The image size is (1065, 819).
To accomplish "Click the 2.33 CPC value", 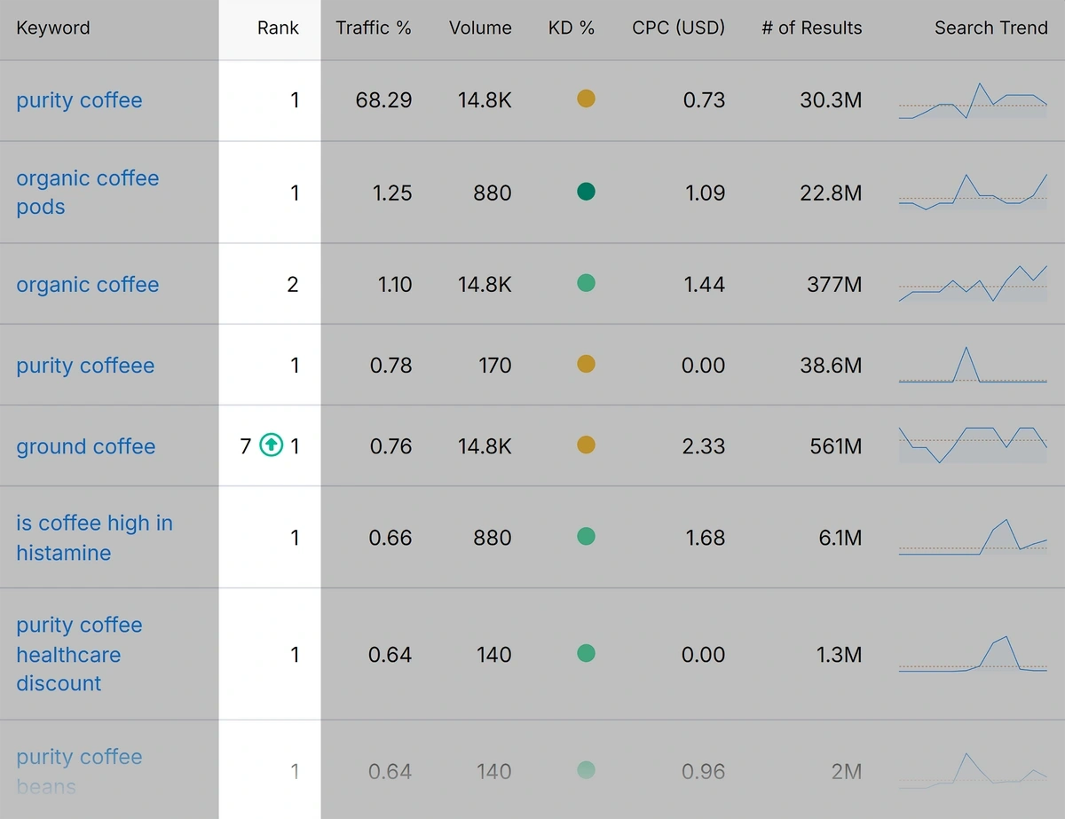I will [704, 446].
